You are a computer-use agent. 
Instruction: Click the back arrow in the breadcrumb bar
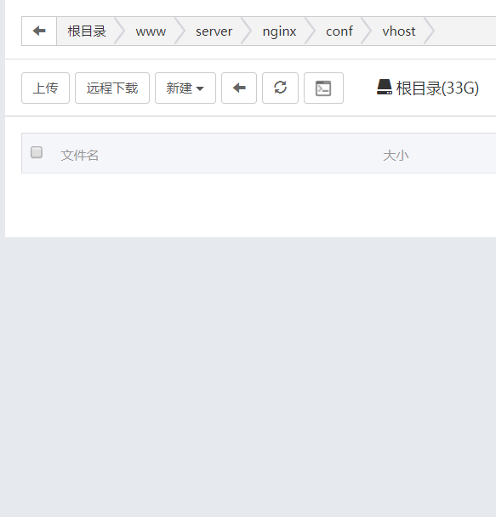point(39,31)
